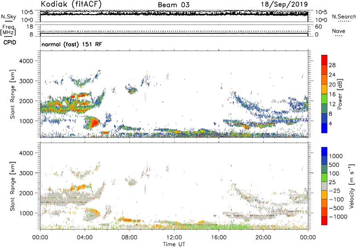This screenshot has height=247, width=356.
Task: Click the red -1000 velocity colorbar segment
Action: (324, 221)
